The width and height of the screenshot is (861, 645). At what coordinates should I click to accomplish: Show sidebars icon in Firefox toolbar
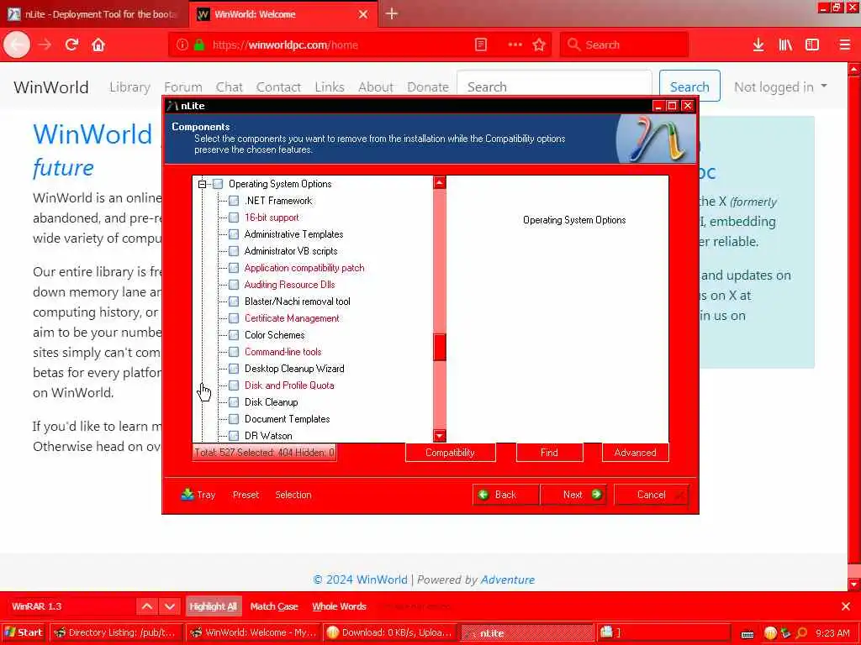[x=812, y=45]
